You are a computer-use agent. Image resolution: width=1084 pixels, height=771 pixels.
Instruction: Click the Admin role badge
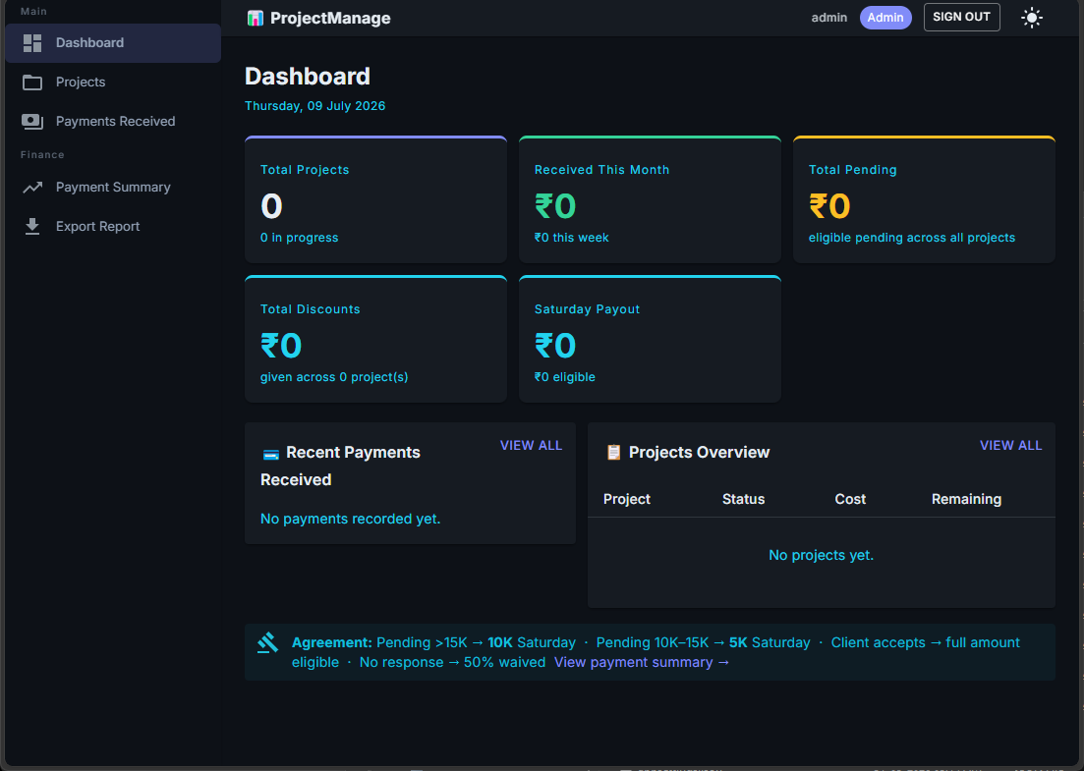point(885,18)
